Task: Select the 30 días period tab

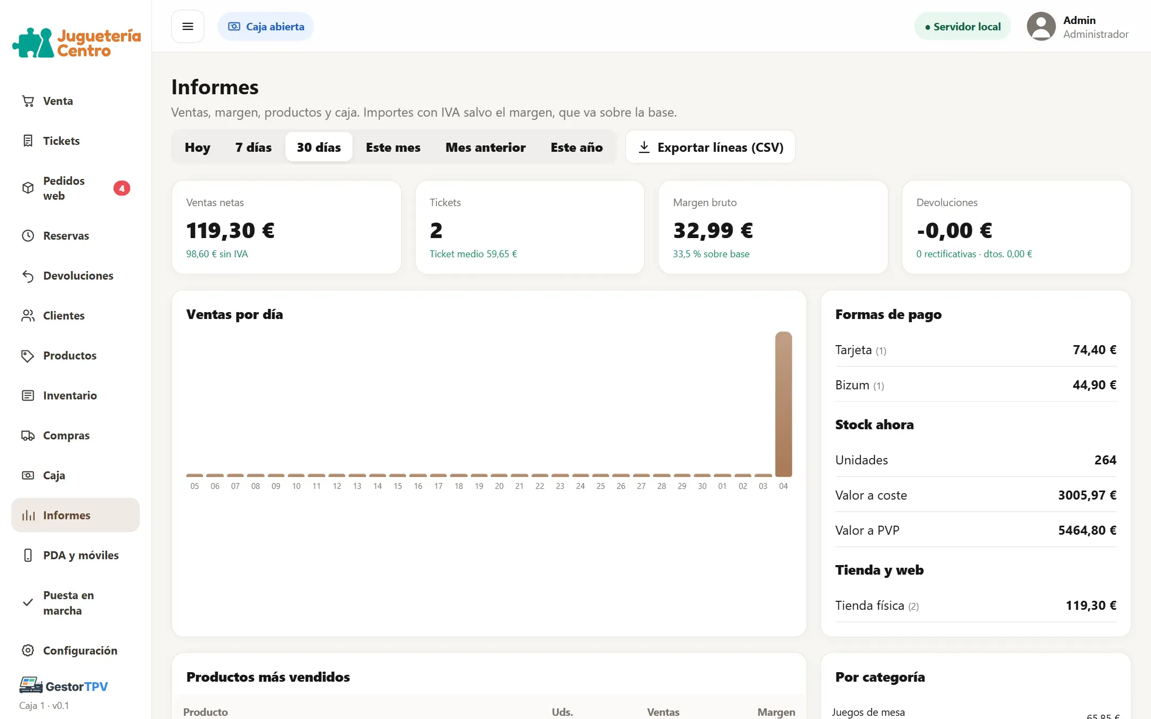Action: (x=319, y=147)
